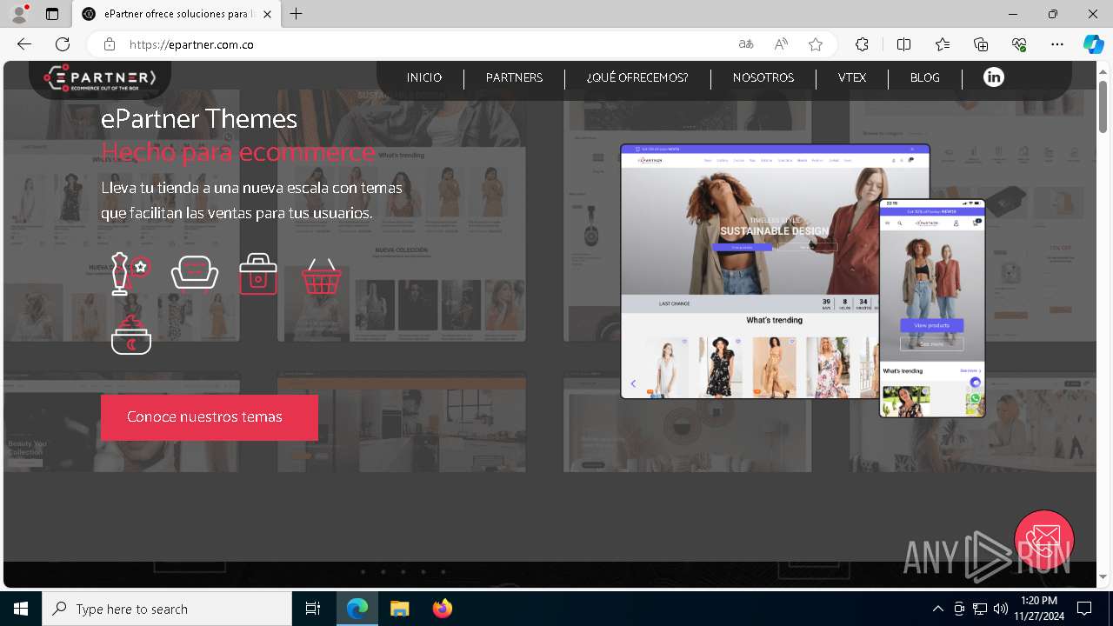Open the PARTNERS menu item
This screenshot has width=1113, height=626.
point(514,78)
